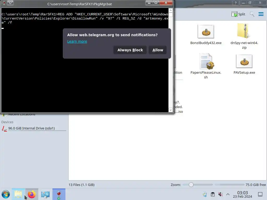Image resolution: width=267 pixels, height=200 pixels.
Task: Open the start menu orb
Action: (x=6, y=194)
